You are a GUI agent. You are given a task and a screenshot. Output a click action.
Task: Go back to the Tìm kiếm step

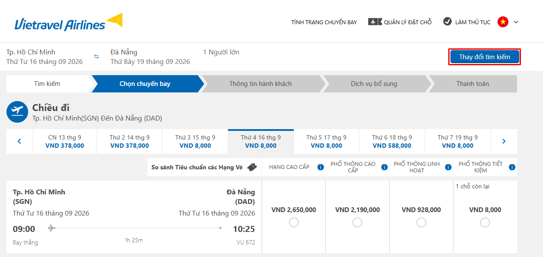click(x=47, y=84)
